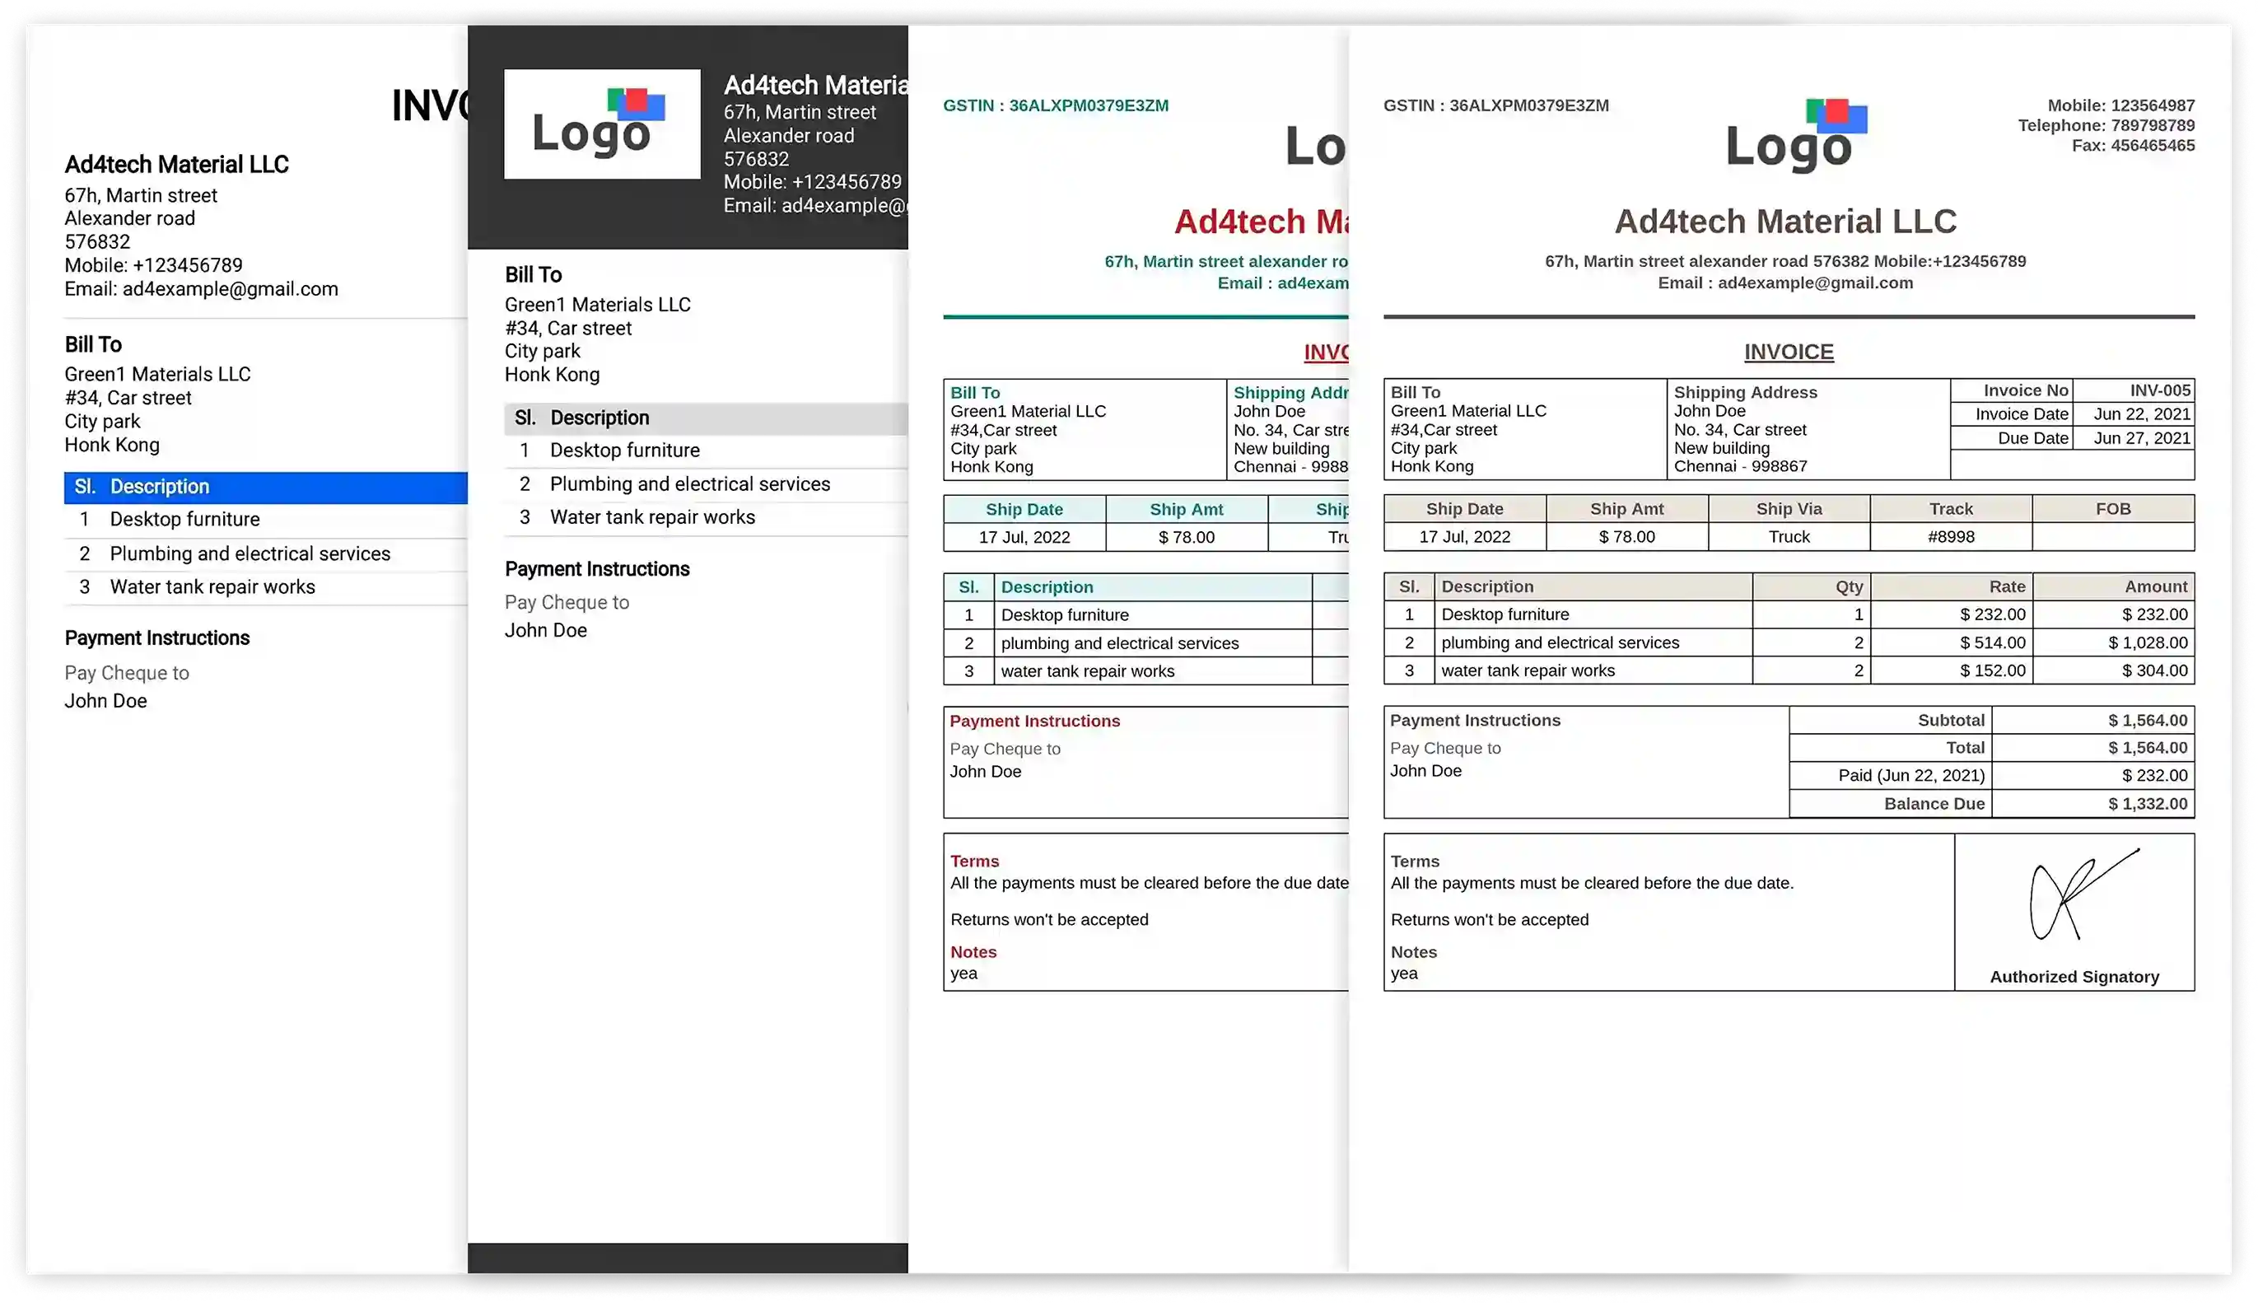Expand the Ship Via column header
Image resolution: width=2258 pixels, height=1303 pixels.
pos(1789,508)
